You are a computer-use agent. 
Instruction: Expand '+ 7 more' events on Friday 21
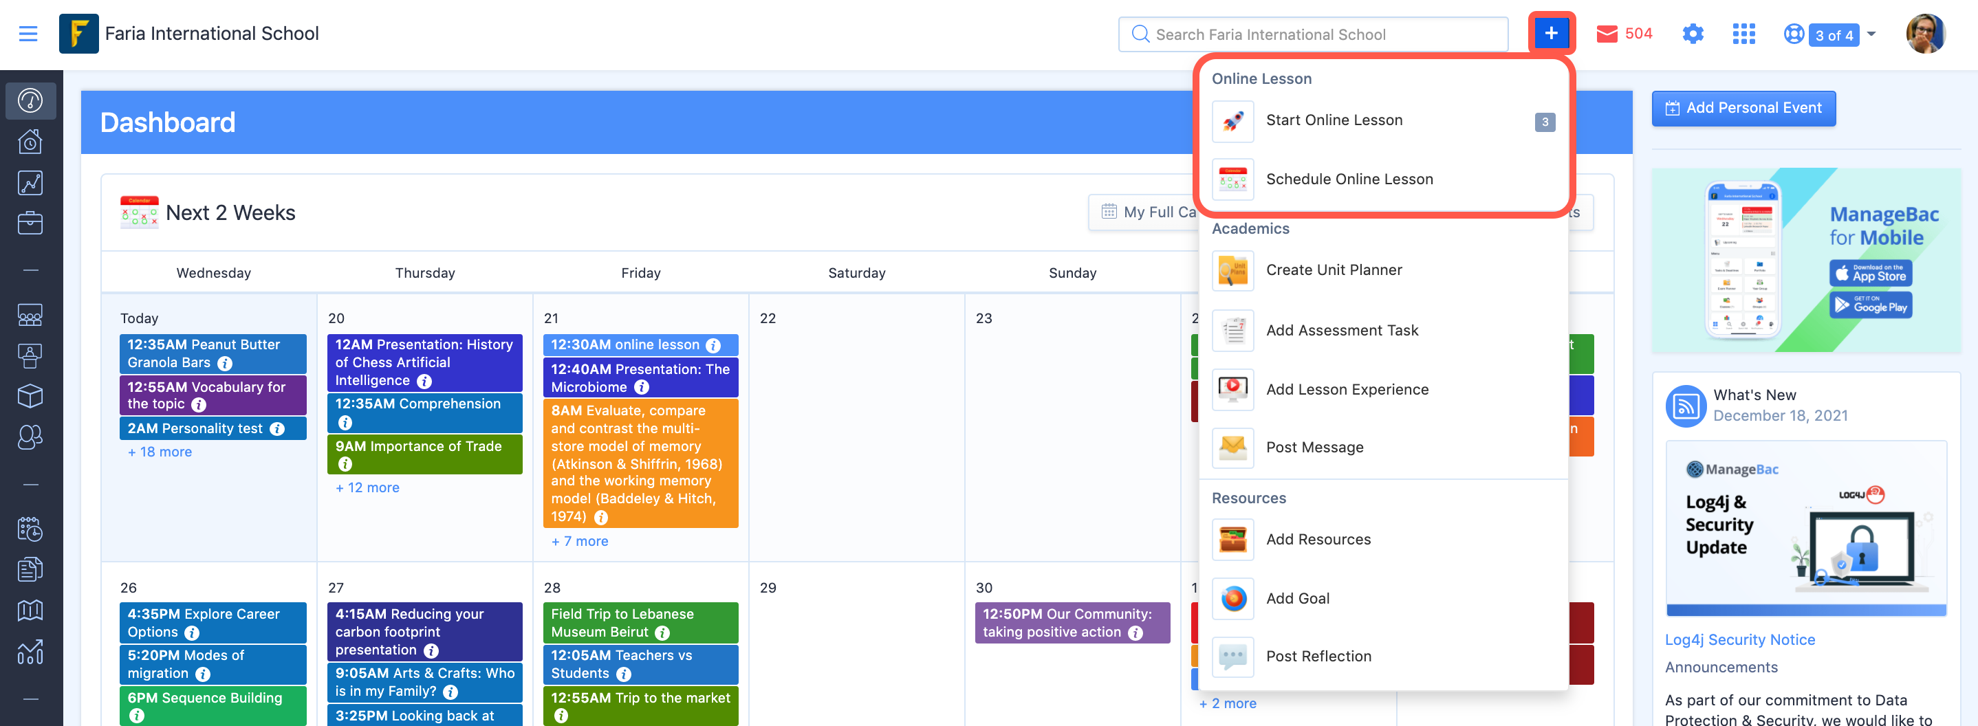[x=580, y=542]
